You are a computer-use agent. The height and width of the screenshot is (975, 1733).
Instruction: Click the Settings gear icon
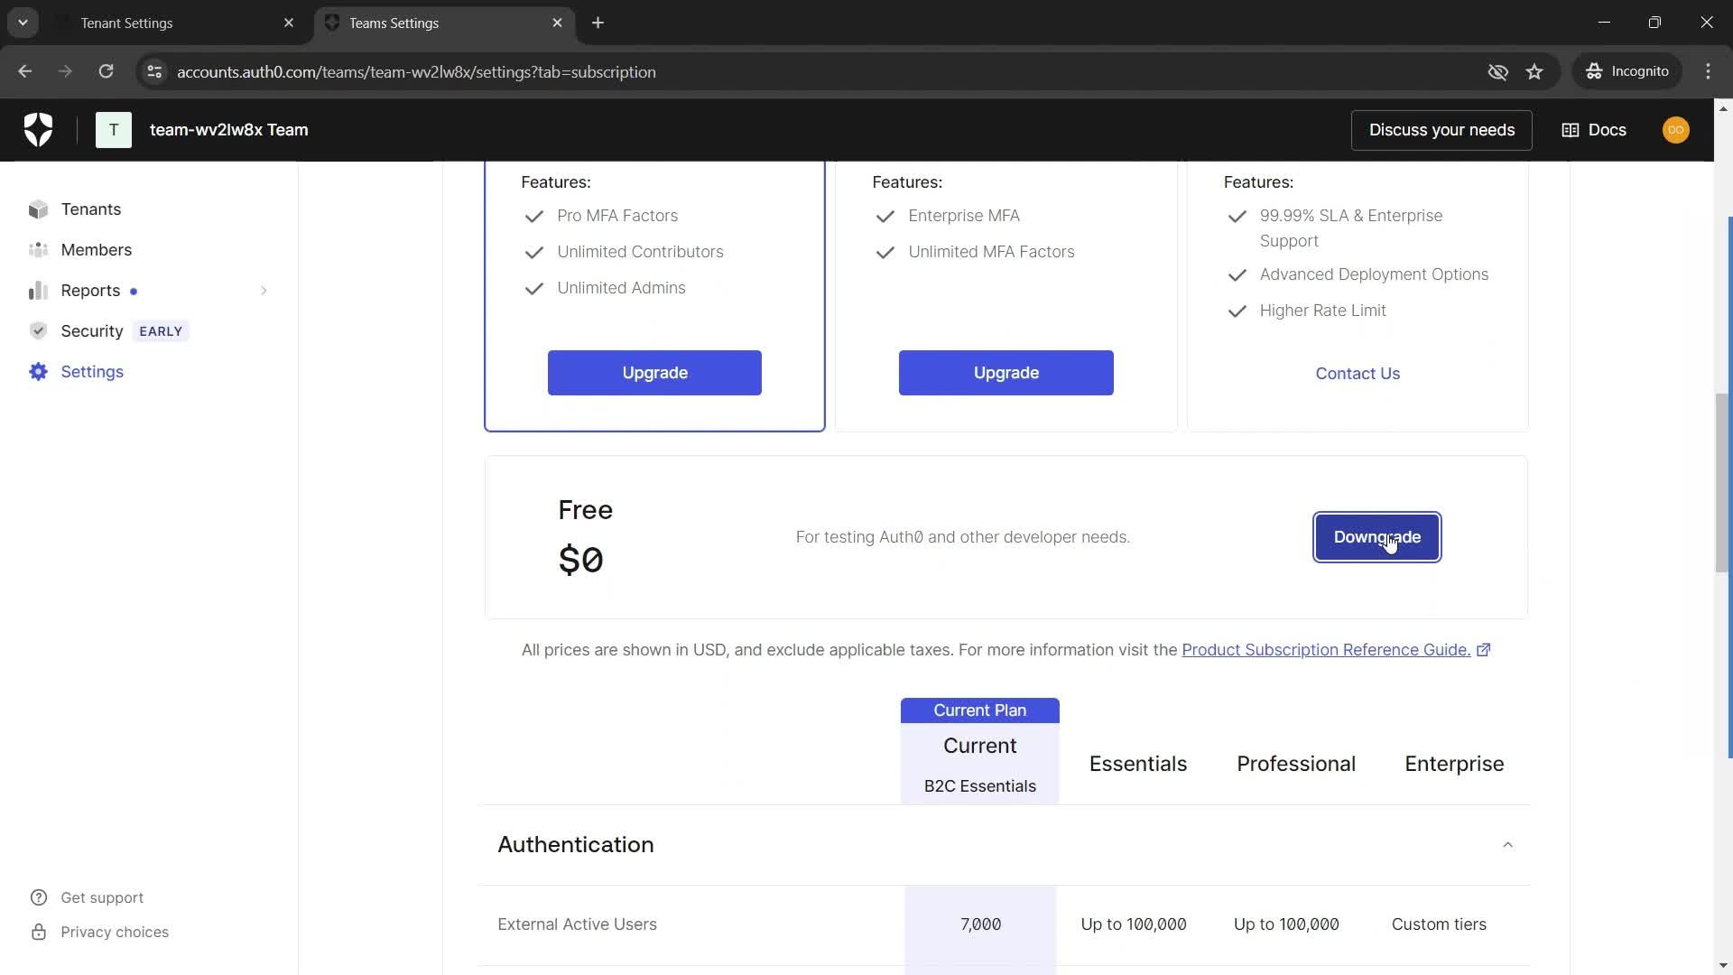[38, 372]
